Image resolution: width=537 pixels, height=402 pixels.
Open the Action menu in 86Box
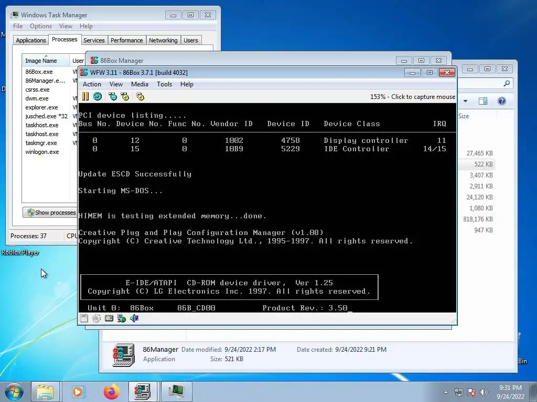point(92,84)
